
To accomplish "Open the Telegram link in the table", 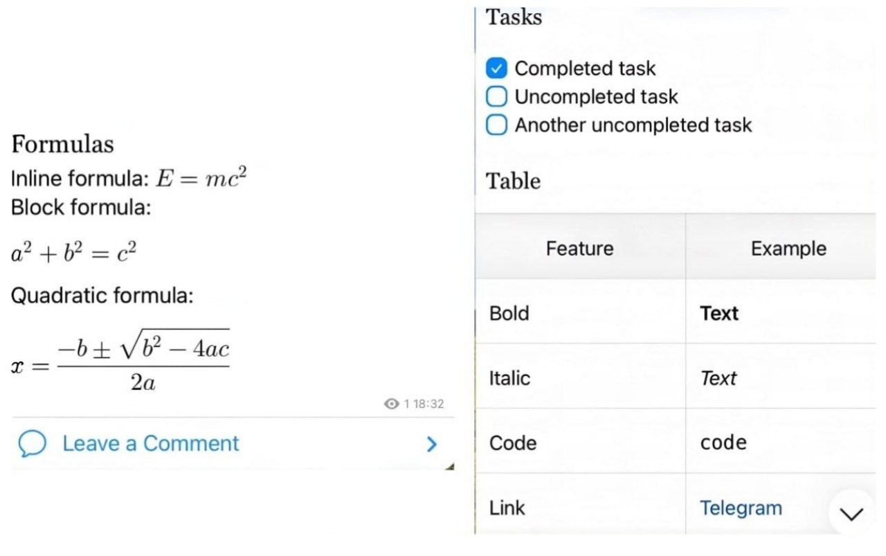I will point(741,508).
